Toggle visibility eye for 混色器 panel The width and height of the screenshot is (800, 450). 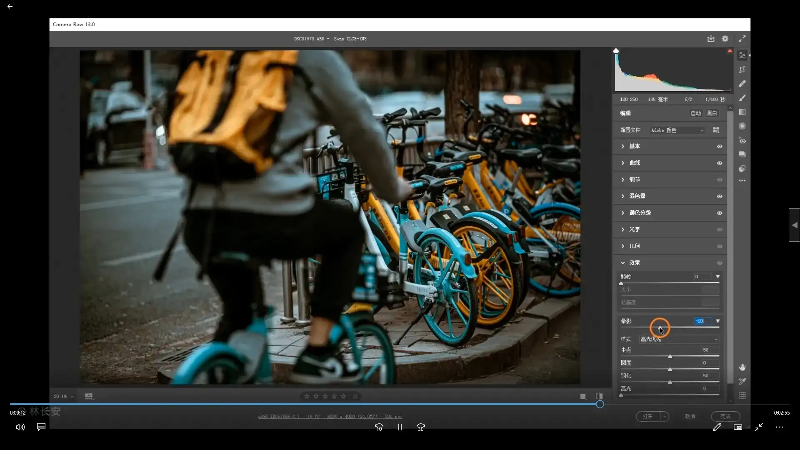pos(720,196)
